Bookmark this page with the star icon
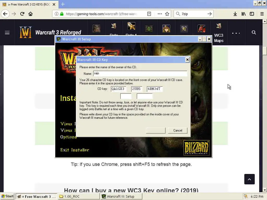 point(167,14)
